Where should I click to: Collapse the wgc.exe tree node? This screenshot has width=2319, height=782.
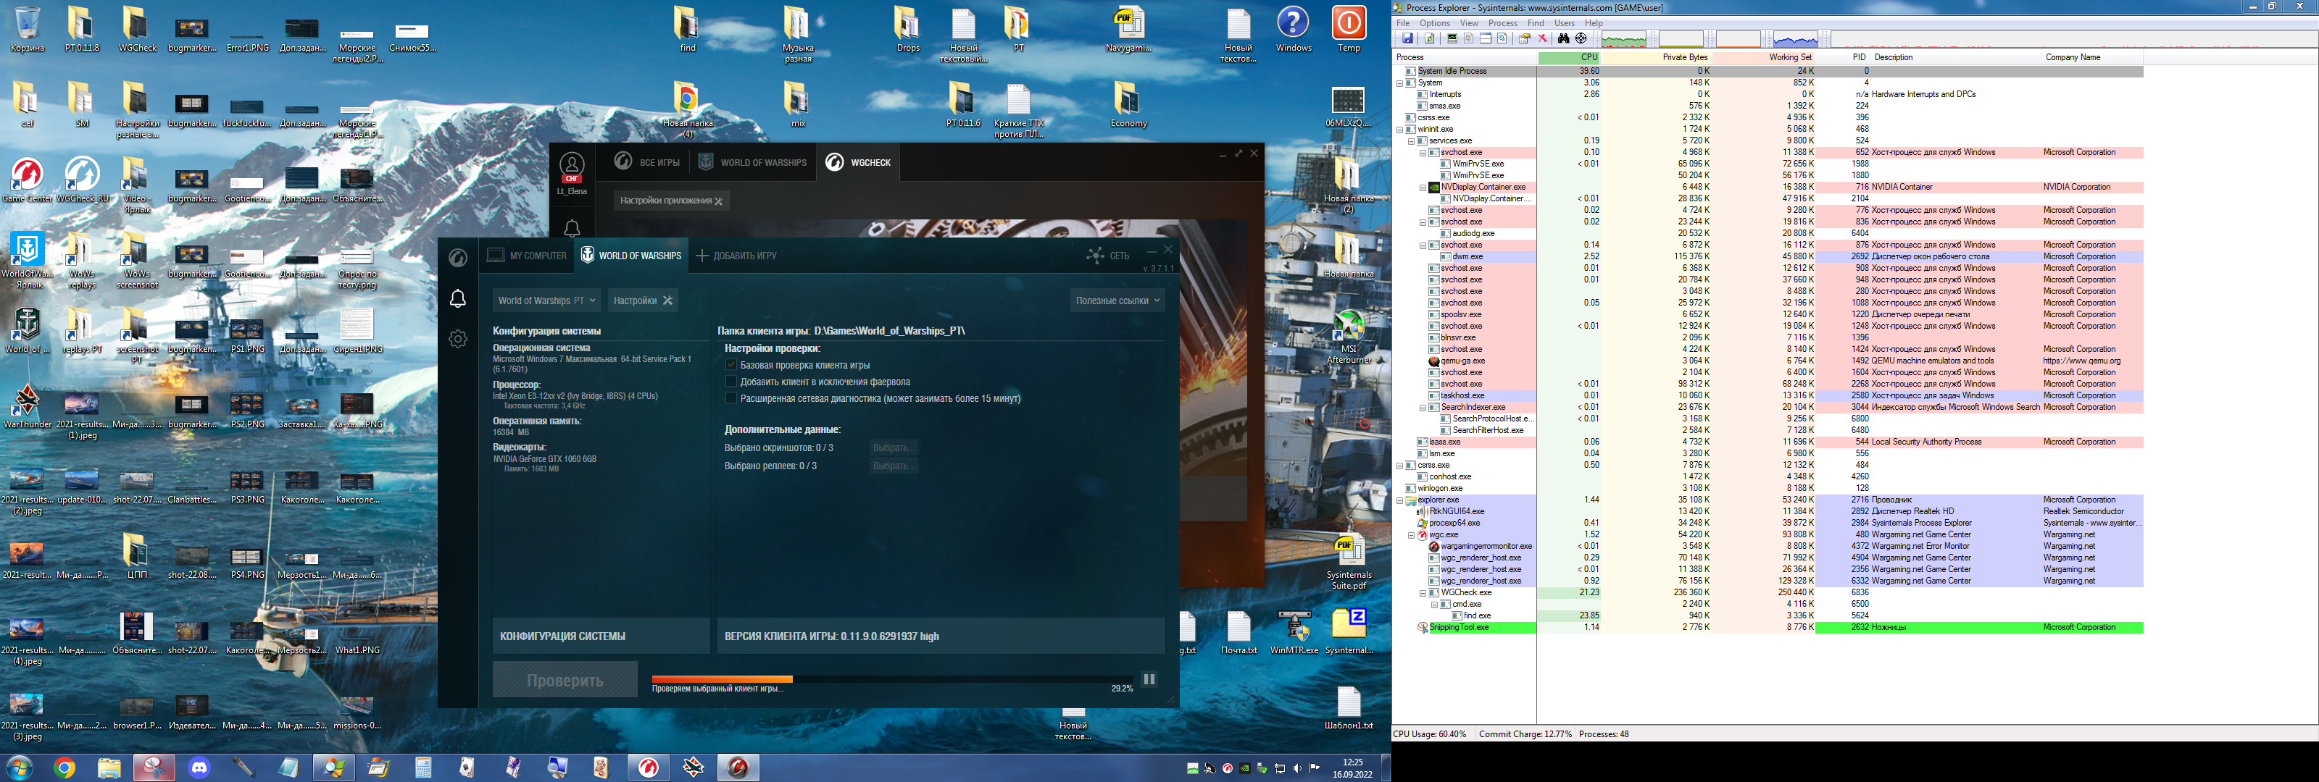pos(1411,535)
